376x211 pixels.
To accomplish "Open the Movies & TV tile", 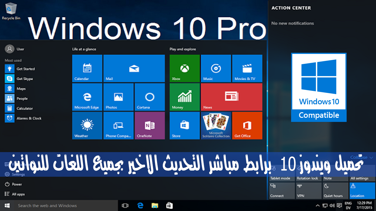I will (247, 68).
